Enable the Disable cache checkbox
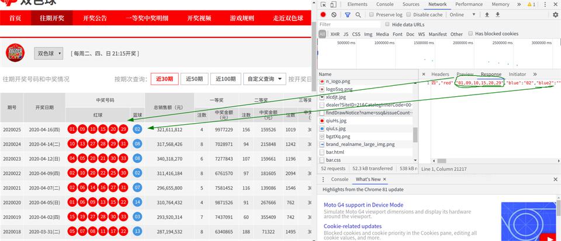561x241 pixels. 408,15
